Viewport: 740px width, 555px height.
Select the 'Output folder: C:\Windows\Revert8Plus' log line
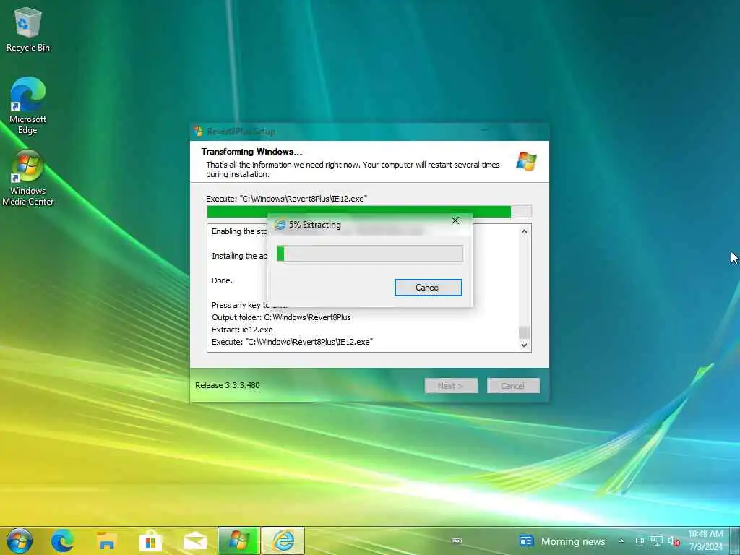[x=281, y=317]
